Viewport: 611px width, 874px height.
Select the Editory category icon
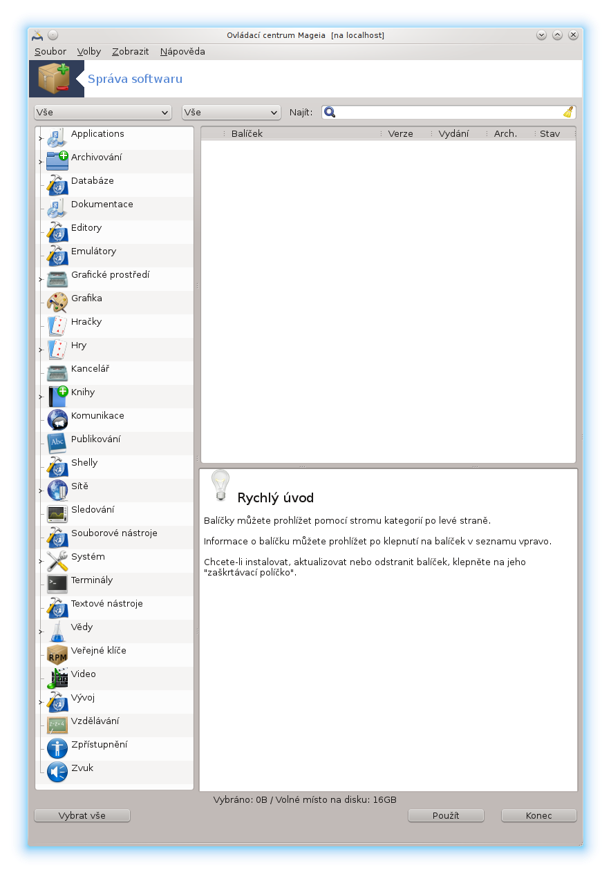pyautogui.click(x=57, y=232)
